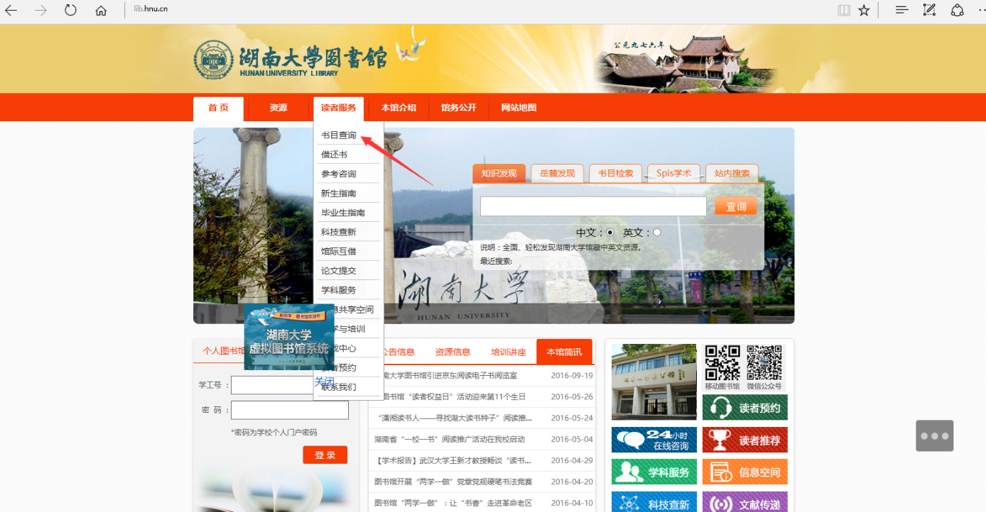The height and width of the screenshot is (512, 986).
Task: Click the search keyword input field
Action: click(592, 206)
